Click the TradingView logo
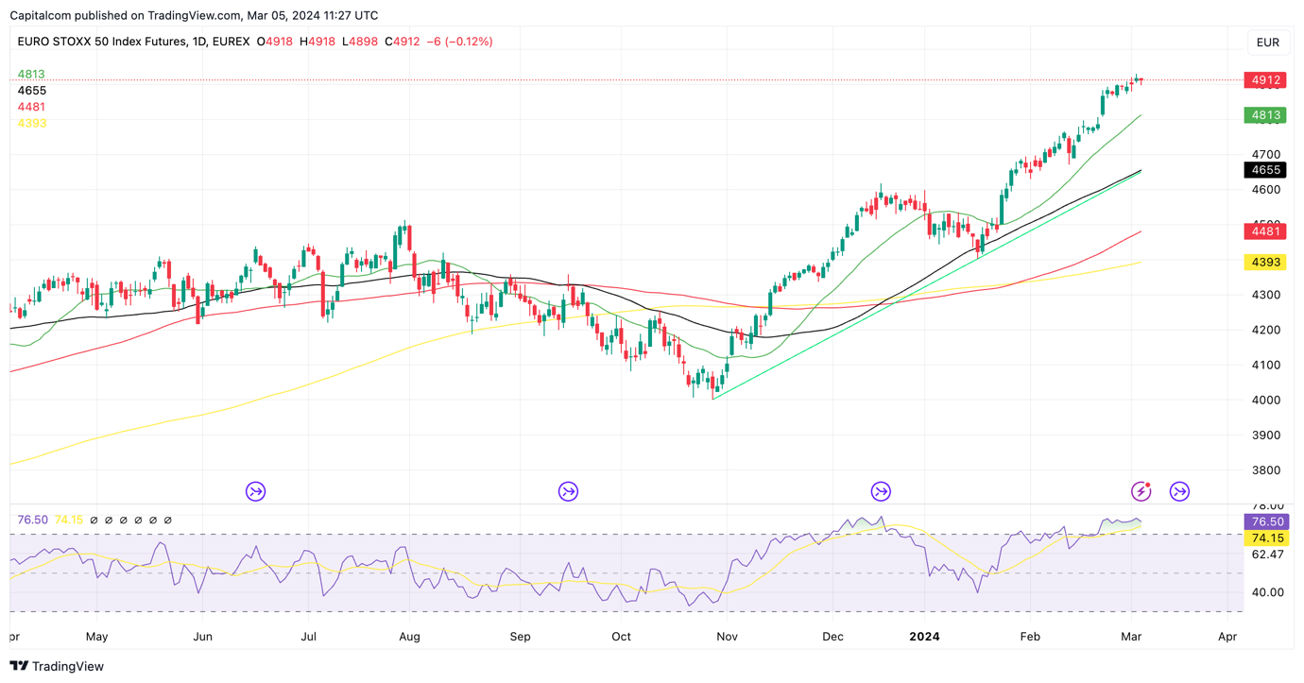1304x683 pixels. (x=57, y=666)
